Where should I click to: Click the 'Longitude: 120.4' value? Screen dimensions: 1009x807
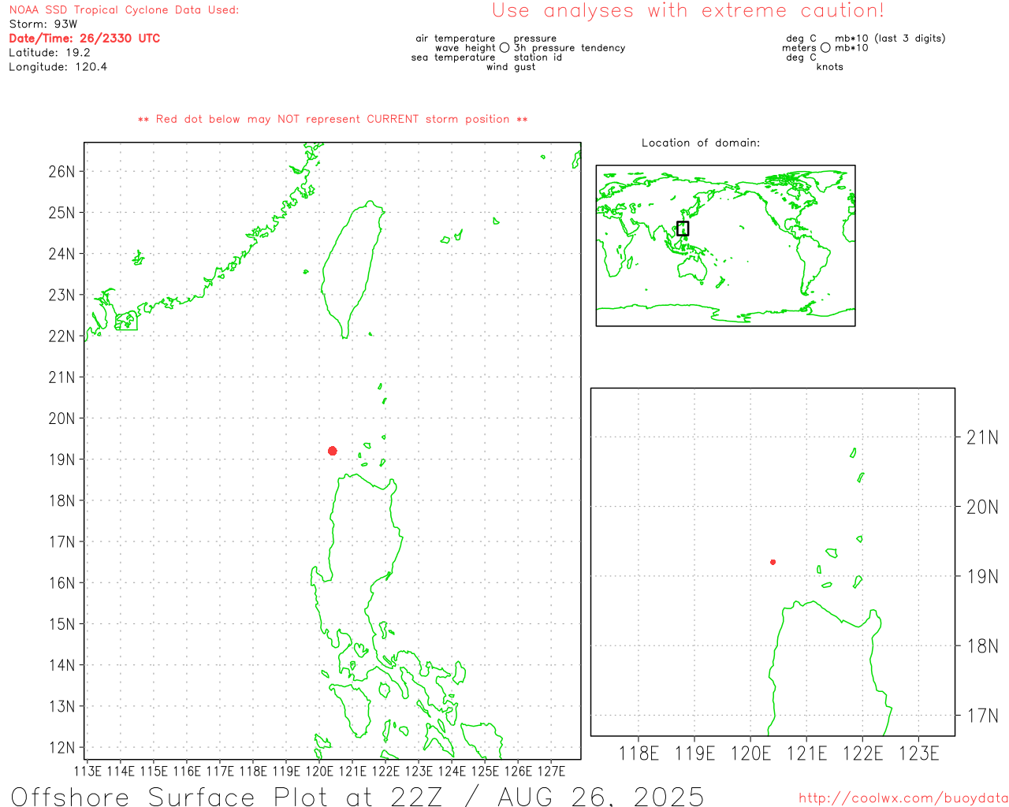point(58,67)
